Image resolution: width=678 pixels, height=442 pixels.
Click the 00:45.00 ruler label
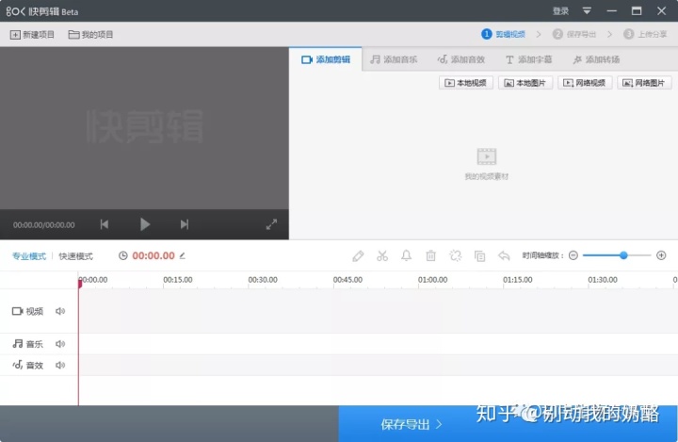click(347, 280)
